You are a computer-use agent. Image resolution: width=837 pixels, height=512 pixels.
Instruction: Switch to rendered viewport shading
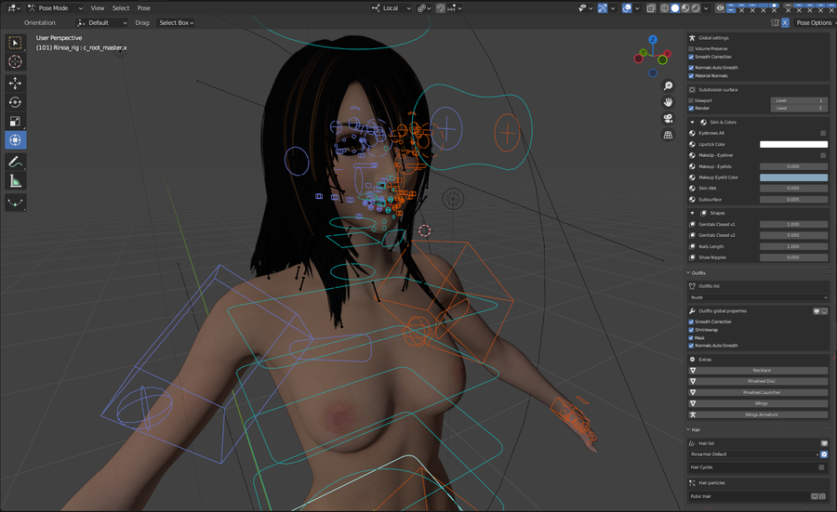click(696, 8)
